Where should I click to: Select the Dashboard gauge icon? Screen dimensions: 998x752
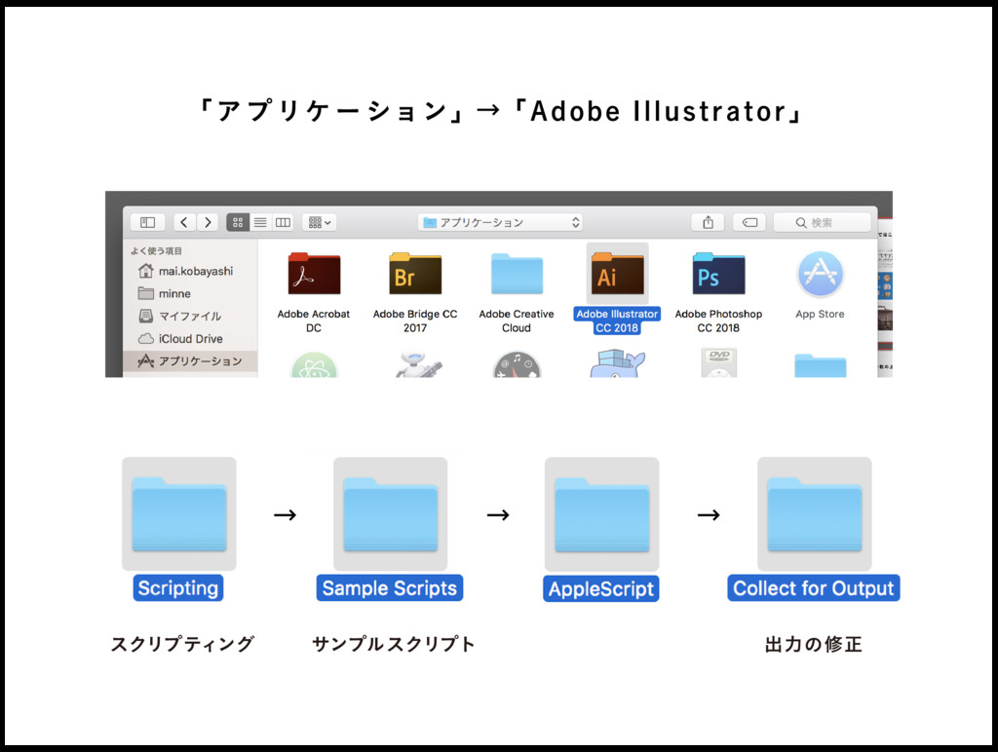pos(517,364)
